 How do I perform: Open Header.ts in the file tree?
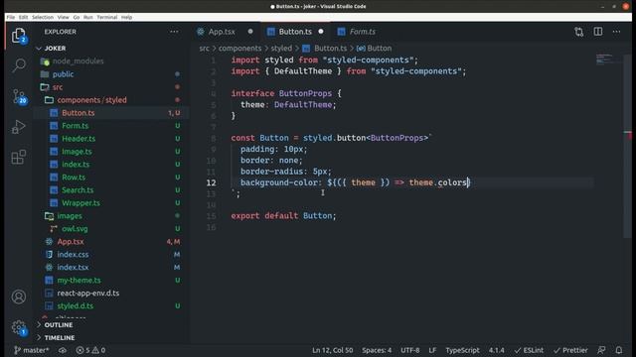111,139
